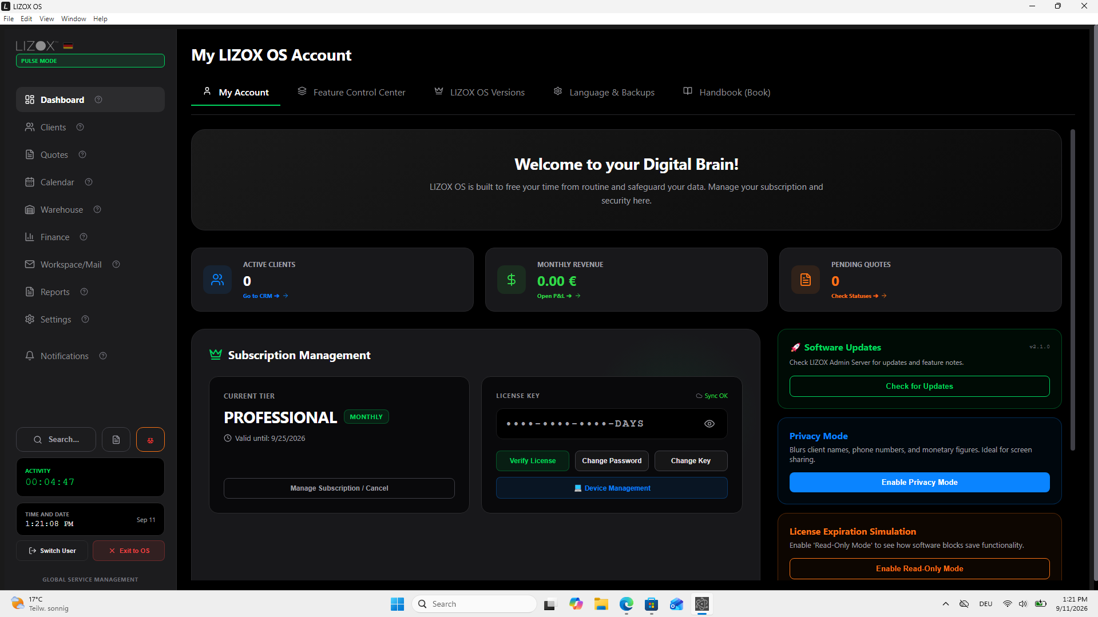The image size is (1098, 617).
Task: Click the sidebar Search field
Action: [56, 440]
